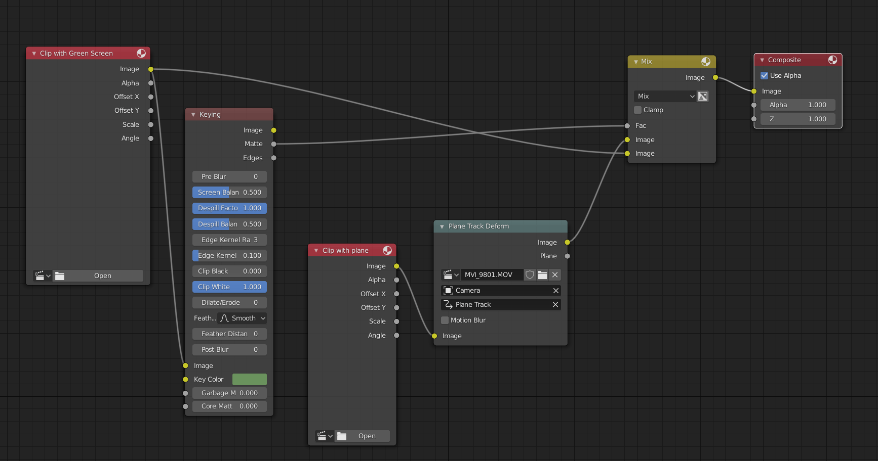Click Fac input socket on Mix node
Viewport: 878px width, 461px height.
tap(627, 126)
